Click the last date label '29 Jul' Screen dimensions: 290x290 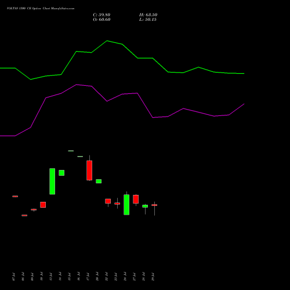[153, 277]
